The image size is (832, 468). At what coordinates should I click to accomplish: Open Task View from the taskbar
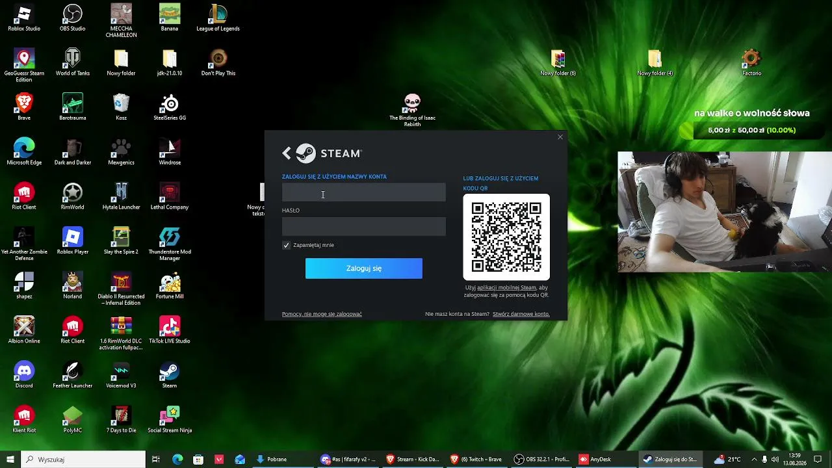pyautogui.click(x=156, y=460)
